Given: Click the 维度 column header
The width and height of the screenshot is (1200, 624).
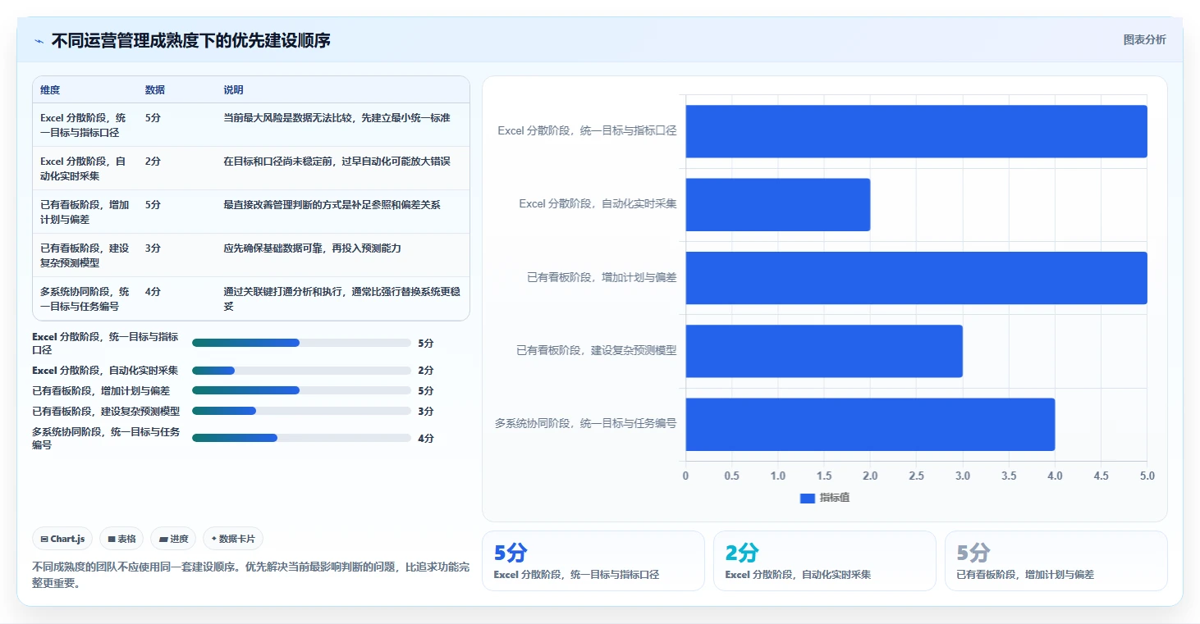Looking at the screenshot, I should 50,90.
